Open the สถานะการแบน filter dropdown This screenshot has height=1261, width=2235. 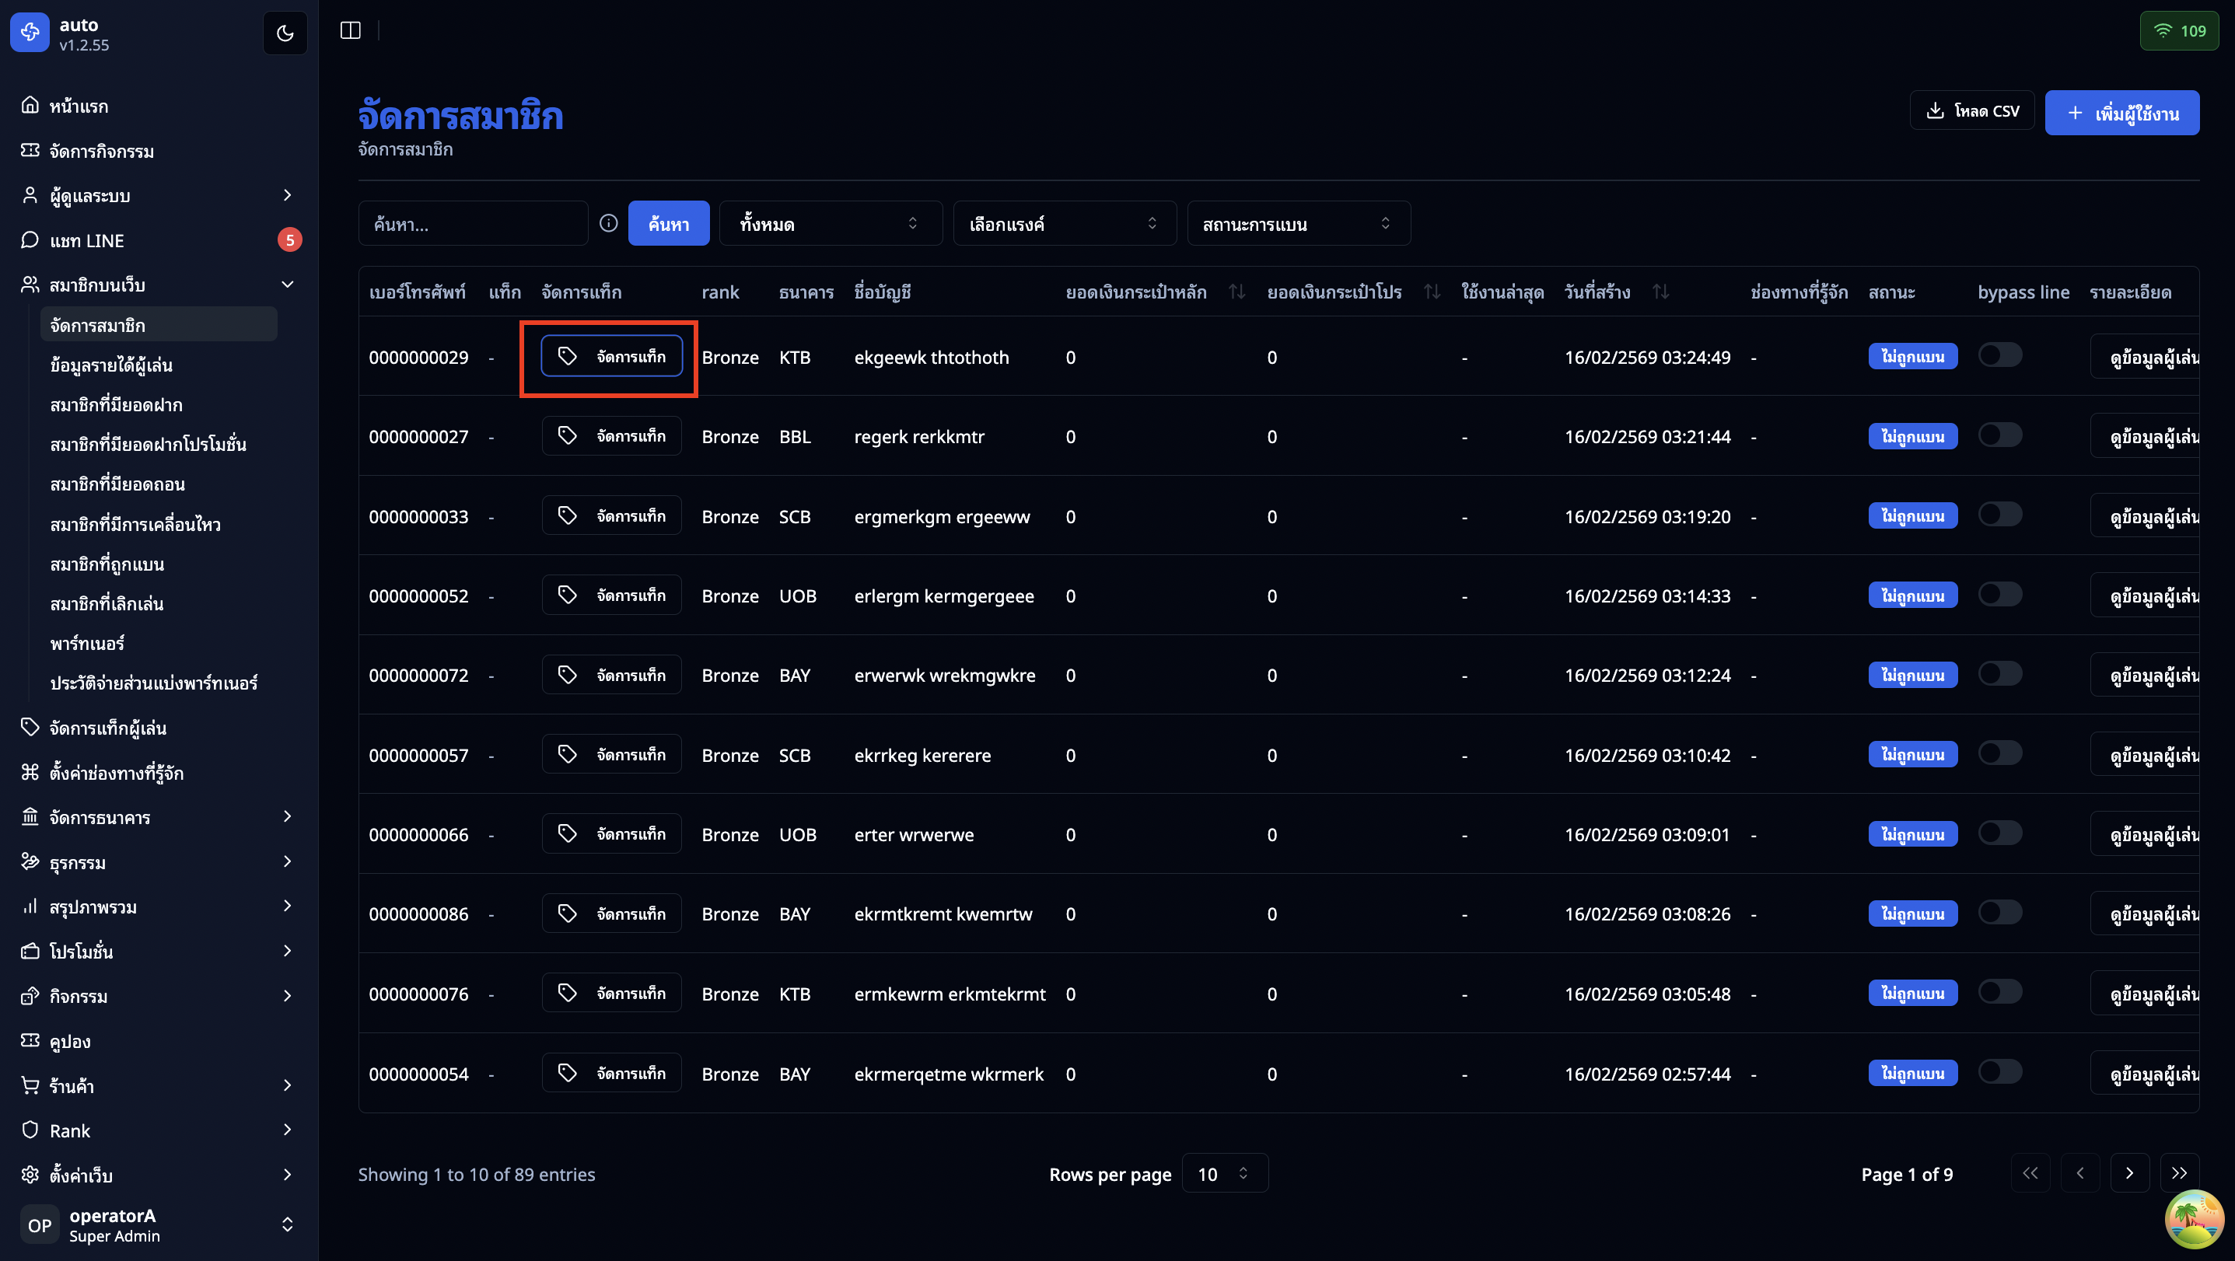coord(1298,224)
